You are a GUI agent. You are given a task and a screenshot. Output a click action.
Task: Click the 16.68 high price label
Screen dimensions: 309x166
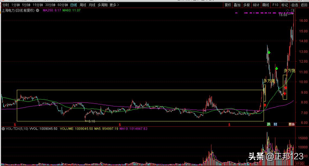click(283, 15)
